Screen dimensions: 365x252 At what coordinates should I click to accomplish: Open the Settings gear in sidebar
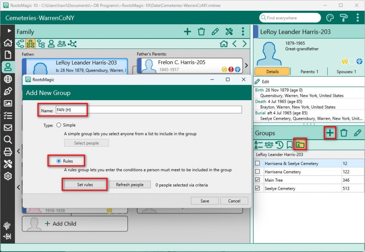(8, 176)
